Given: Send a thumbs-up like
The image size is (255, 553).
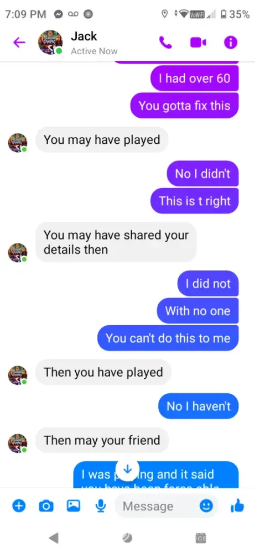Looking at the screenshot, I should (237, 506).
